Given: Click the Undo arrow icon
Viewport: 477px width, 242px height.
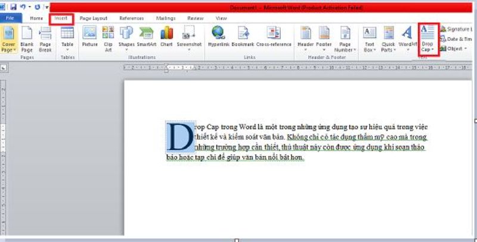Looking at the screenshot, I should point(23,7).
